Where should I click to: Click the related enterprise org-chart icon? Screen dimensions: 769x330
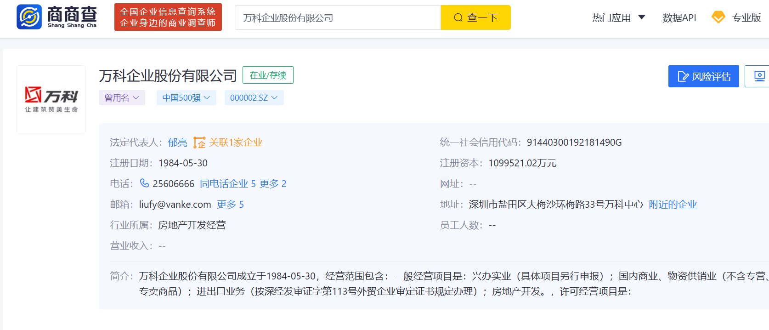(x=199, y=142)
